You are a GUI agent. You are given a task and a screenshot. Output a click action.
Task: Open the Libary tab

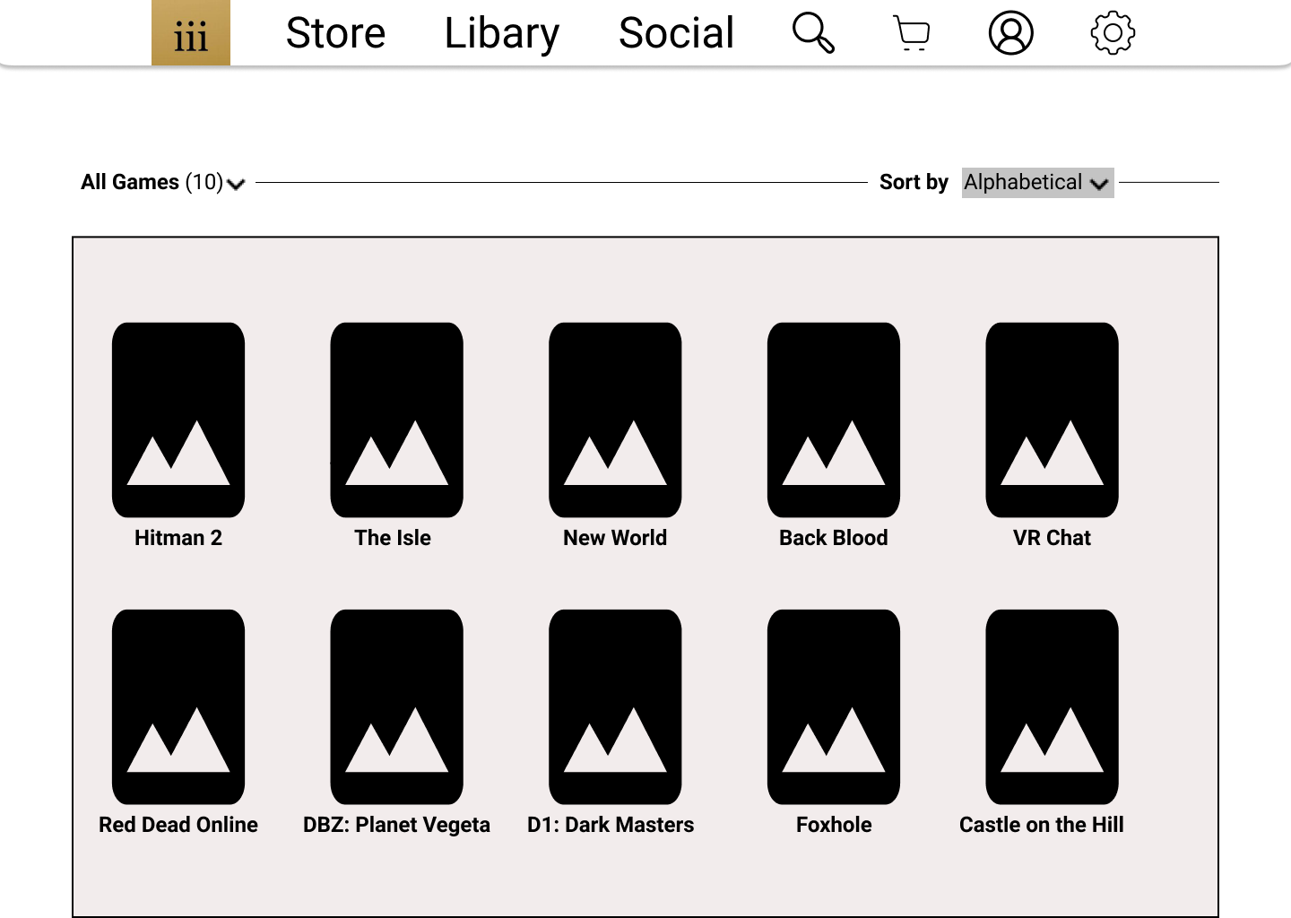[501, 34]
